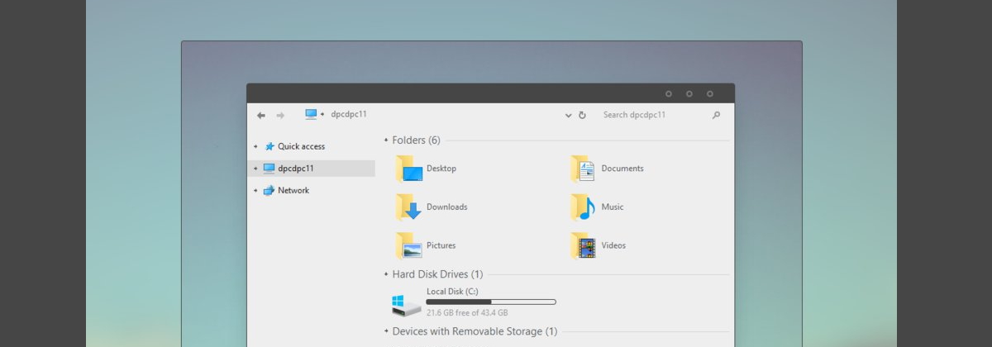
Task: Open the Music folder icon
Action: 583,207
